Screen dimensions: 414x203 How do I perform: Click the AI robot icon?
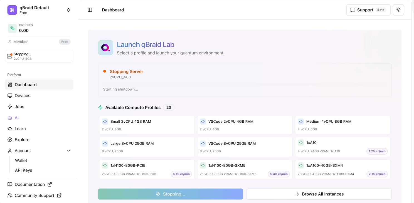coord(10,118)
